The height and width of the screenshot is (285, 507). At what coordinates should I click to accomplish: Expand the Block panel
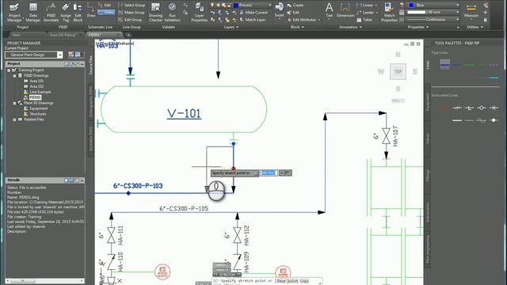click(297, 27)
